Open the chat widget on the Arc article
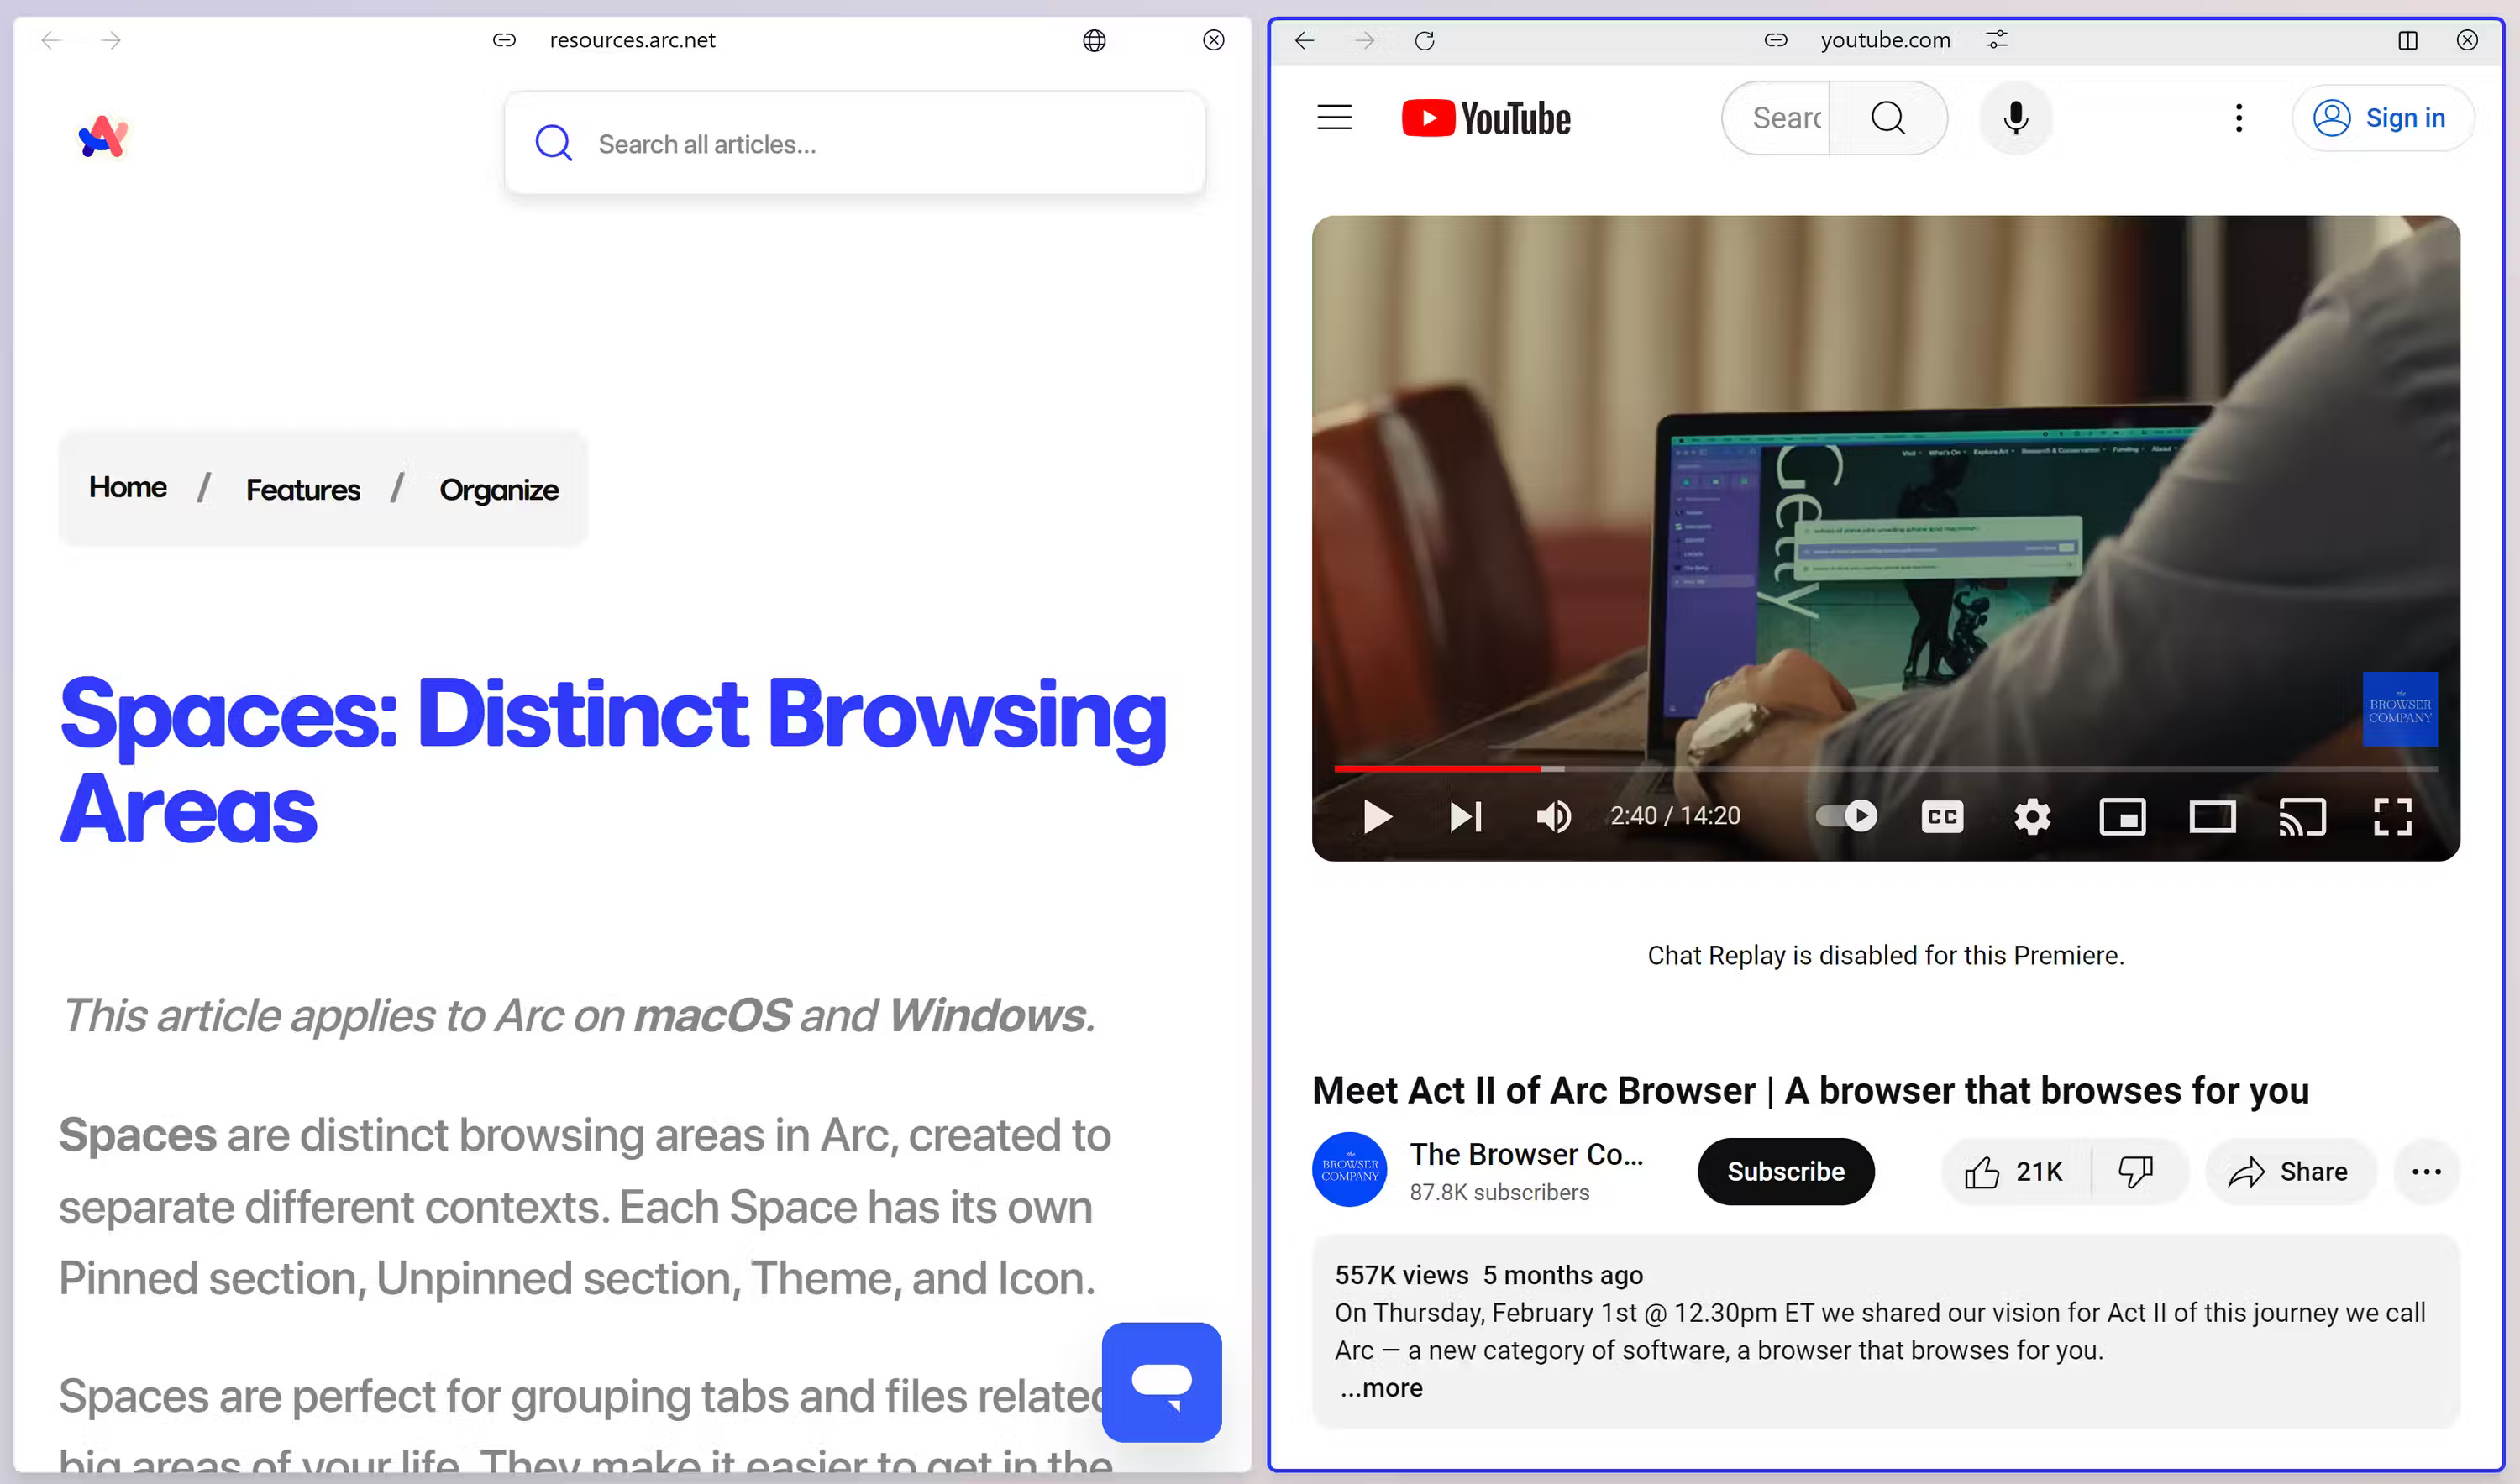Viewport: 2520px width, 1484px height. pyautogui.click(x=1161, y=1383)
